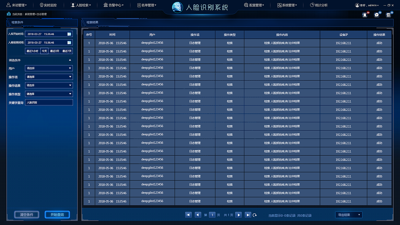
Task: Open the 系统管理 menu
Action: (x=287, y=5)
